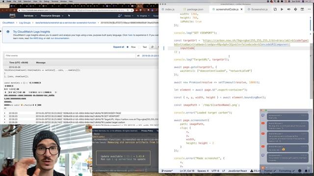Viewport: 314px width, 176px height.
Task: Go to CloudWatch breadcrumb link
Action: (x=8, y=23)
